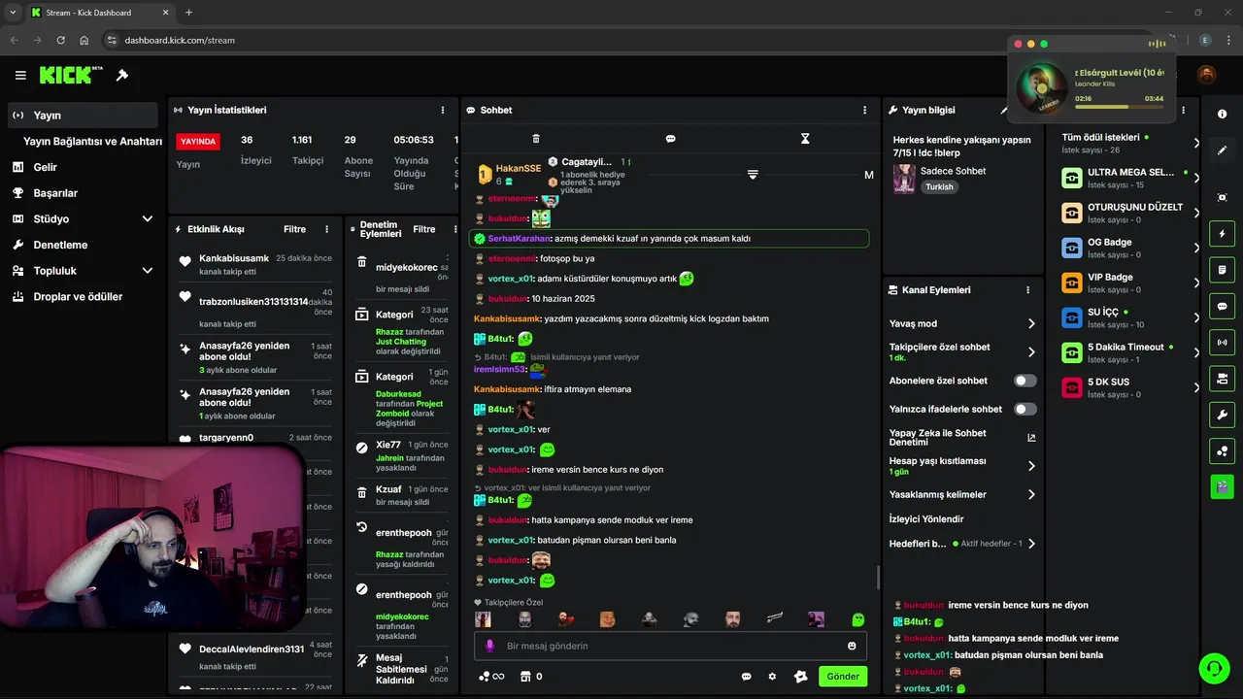Click the microphone icon in the message box
Viewport: 1243px width, 699px height.
(489, 646)
